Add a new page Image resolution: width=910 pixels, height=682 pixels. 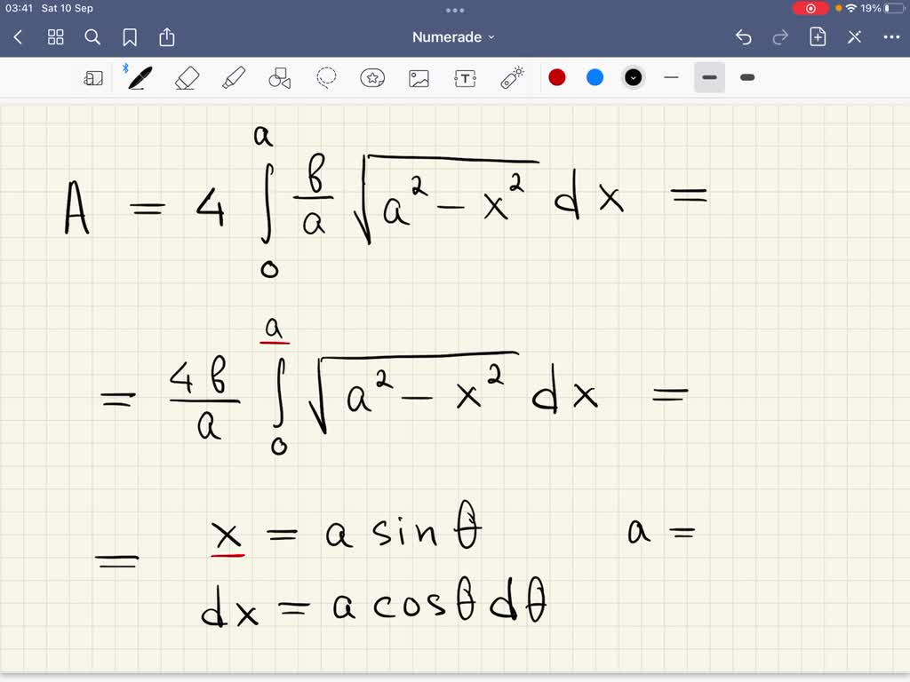click(817, 36)
